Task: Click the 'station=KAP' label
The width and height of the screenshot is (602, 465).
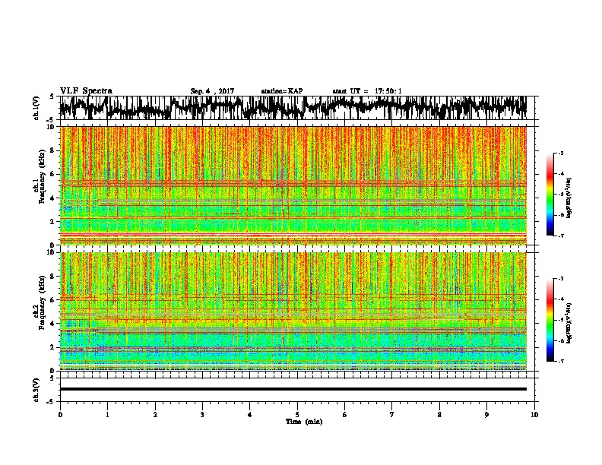Action: 282,91
